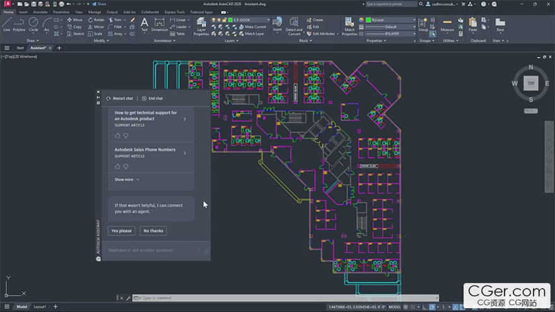555x312 pixels.
Task: Select the Arc tool
Action: click(47, 25)
